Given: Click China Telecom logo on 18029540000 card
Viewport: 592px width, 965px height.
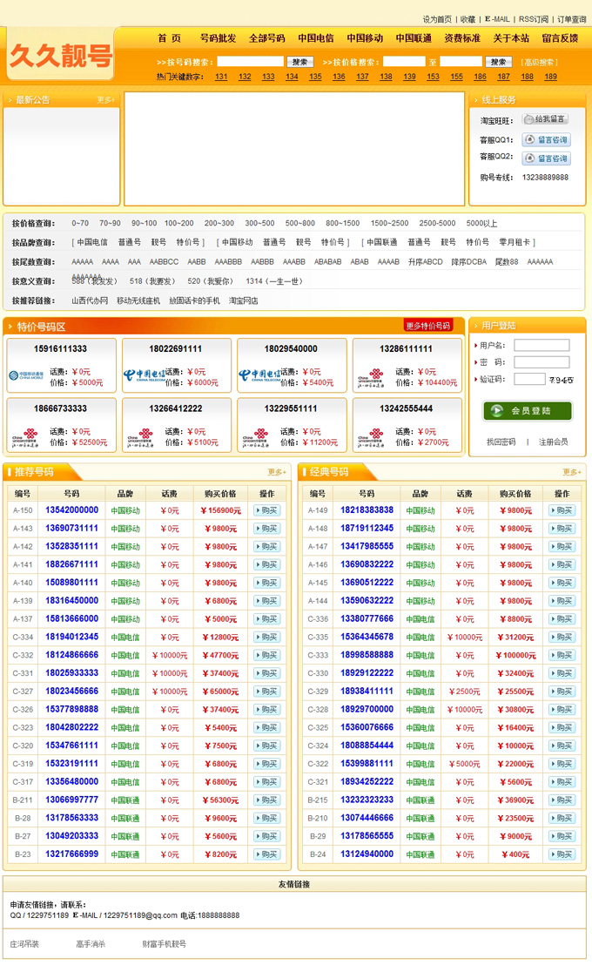Looking at the screenshot, I should pos(259,375).
